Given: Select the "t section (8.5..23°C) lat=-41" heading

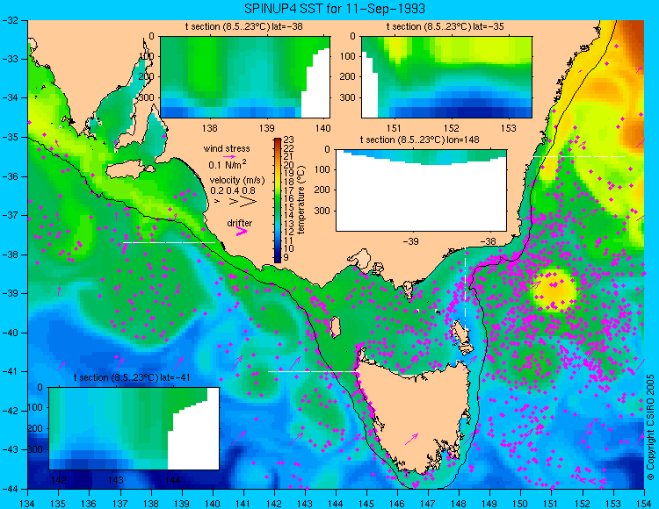Looking at the screenshot, I should click(x=133, y=377).
